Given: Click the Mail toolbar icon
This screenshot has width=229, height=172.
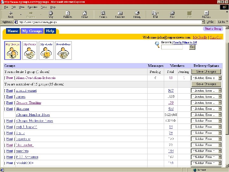Looking at the screenshot, I should click(x=155, y=15).
